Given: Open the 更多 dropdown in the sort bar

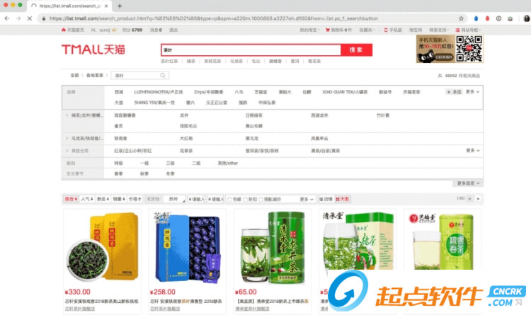Looking at the screenshot, I should tap(307, 199).
